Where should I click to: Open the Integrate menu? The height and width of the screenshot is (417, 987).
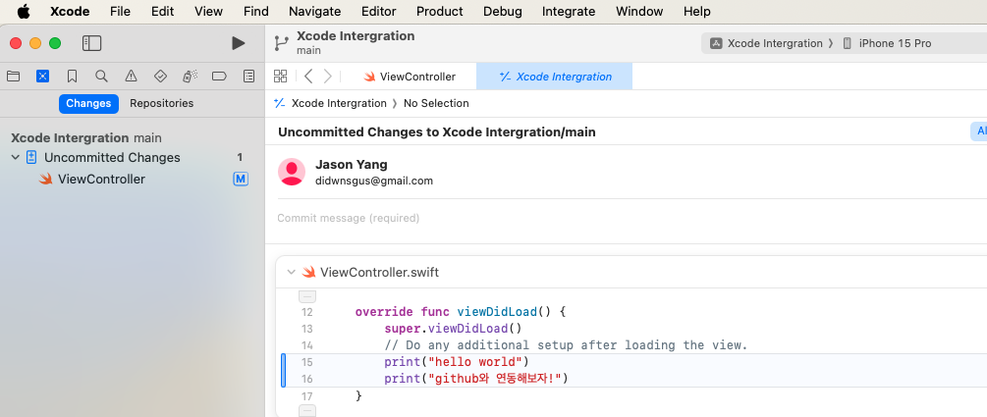coord(569,12)
